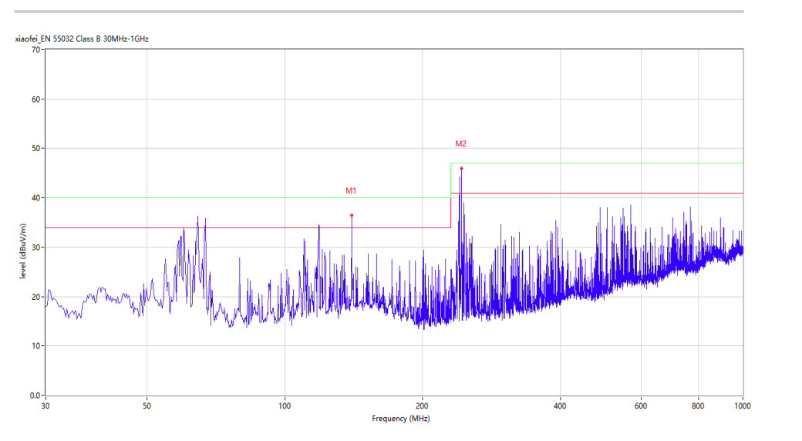Select the M1 marker label text
802x441 pixels.
351,190
